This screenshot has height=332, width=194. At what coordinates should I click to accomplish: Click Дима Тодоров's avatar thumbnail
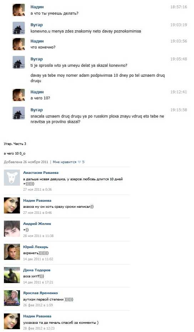tap(12, 275)
